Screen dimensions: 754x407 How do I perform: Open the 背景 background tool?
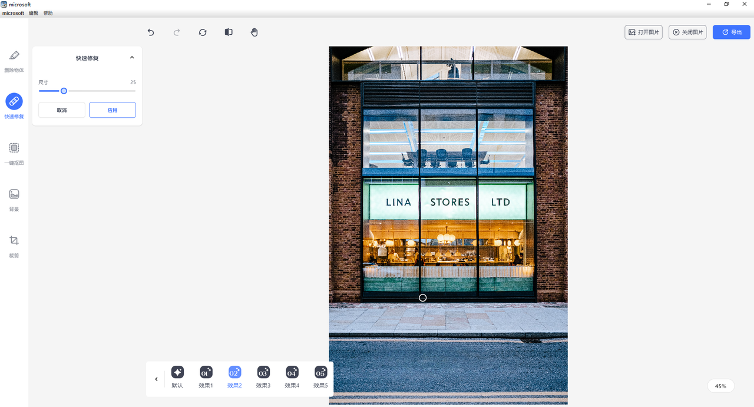point(14,195)
